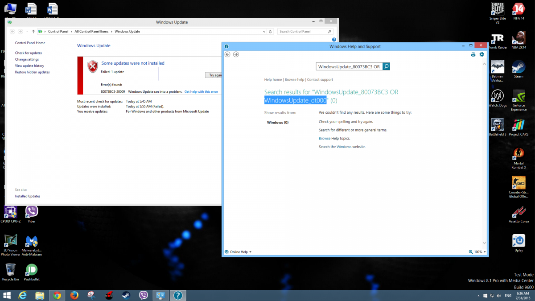The width and height of the screenshot is (535, 301).
Task: Open Uplay desktop shortcut
Action: 519,243
